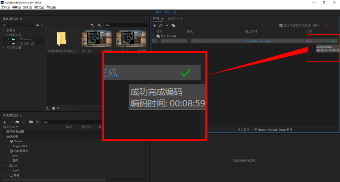Expand the C: (Windows) drive

8,39
